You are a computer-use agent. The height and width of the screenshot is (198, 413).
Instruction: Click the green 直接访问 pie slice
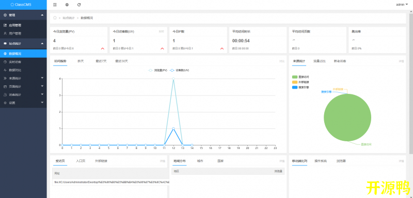pyautogui.click(x=347, y=118)
